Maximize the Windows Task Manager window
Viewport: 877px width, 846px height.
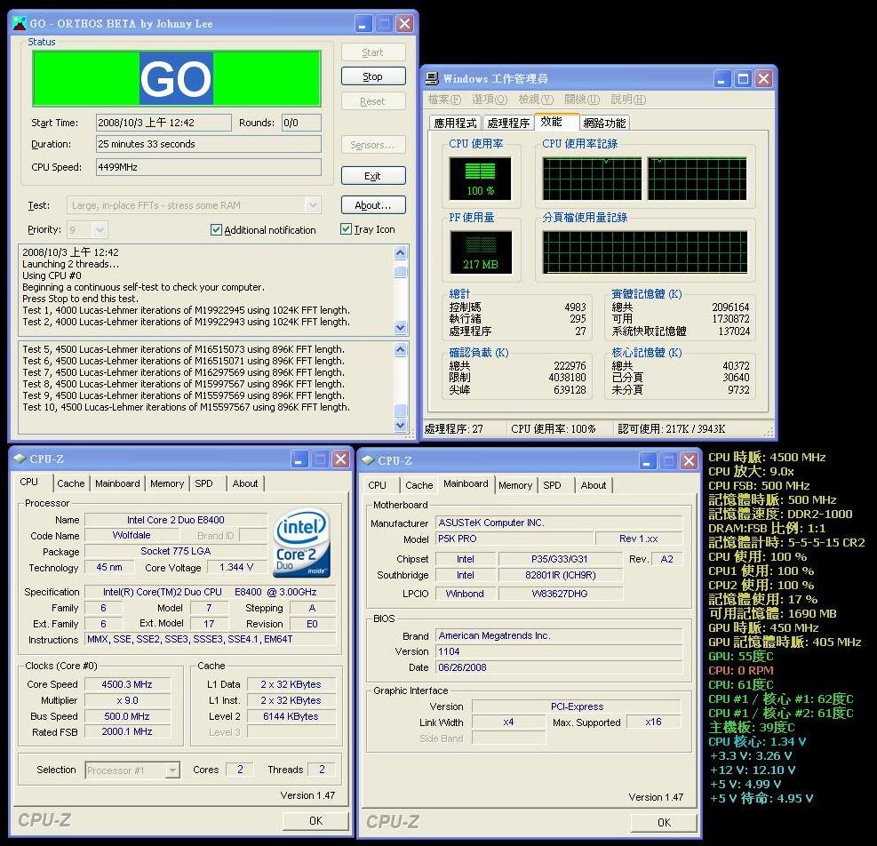pos(743,78)
